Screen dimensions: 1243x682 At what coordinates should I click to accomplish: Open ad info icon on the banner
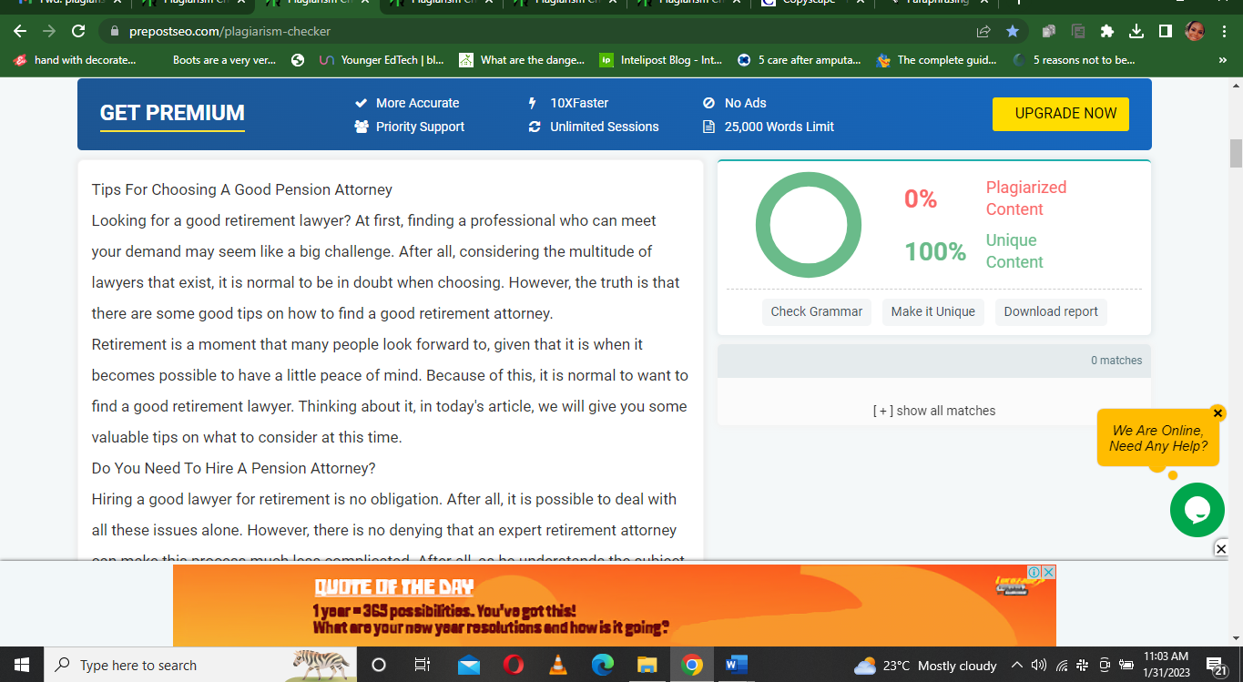coord(1034,572)
